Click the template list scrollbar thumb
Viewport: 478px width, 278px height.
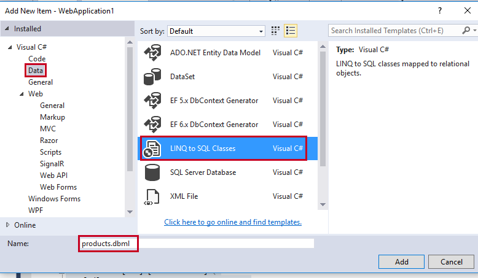tap(323, 109)
